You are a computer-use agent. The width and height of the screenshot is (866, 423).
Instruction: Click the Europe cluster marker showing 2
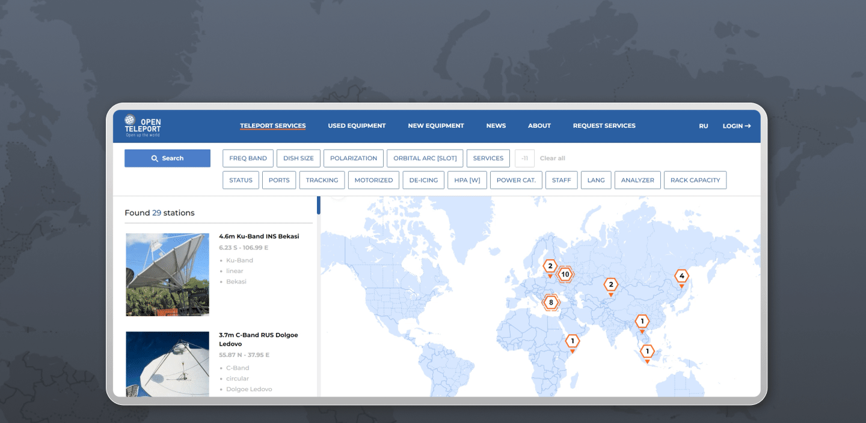550,266
